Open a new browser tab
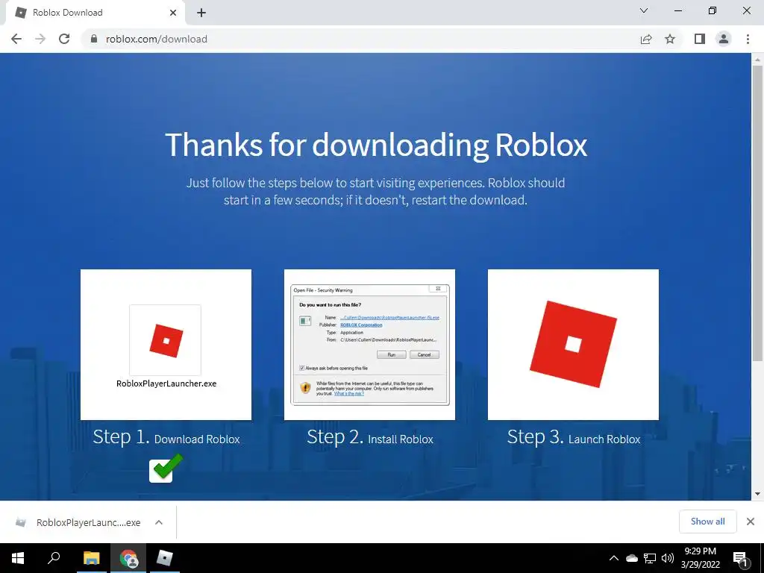The image size is (764, 573). [x=201, y=13]
